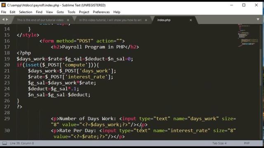
Task: Click '$g_sal=$days_work*$rate;' line
Action: 62,83
